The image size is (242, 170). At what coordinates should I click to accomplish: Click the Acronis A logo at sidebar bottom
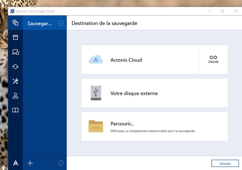[x=15, y=163]
